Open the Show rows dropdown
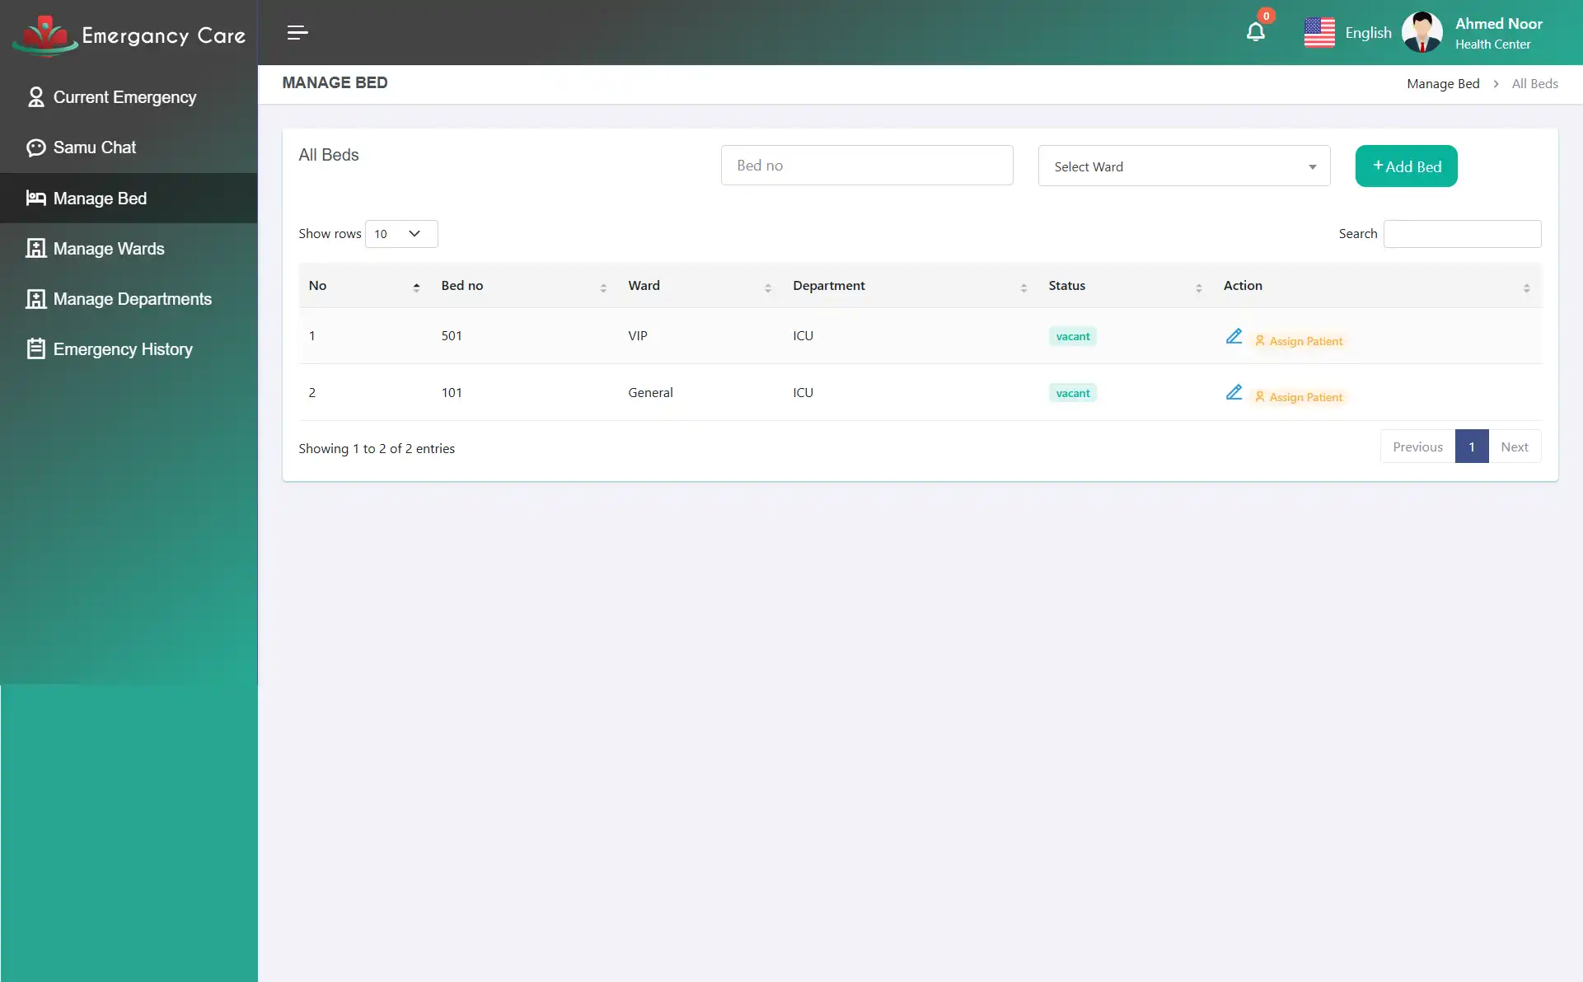 pyautogui.click(x=400, y=234)
